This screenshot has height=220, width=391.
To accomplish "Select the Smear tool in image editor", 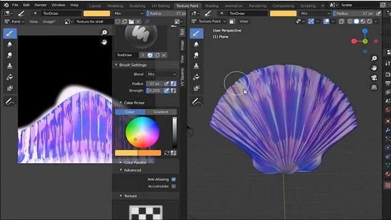I will tap(10, 55).
